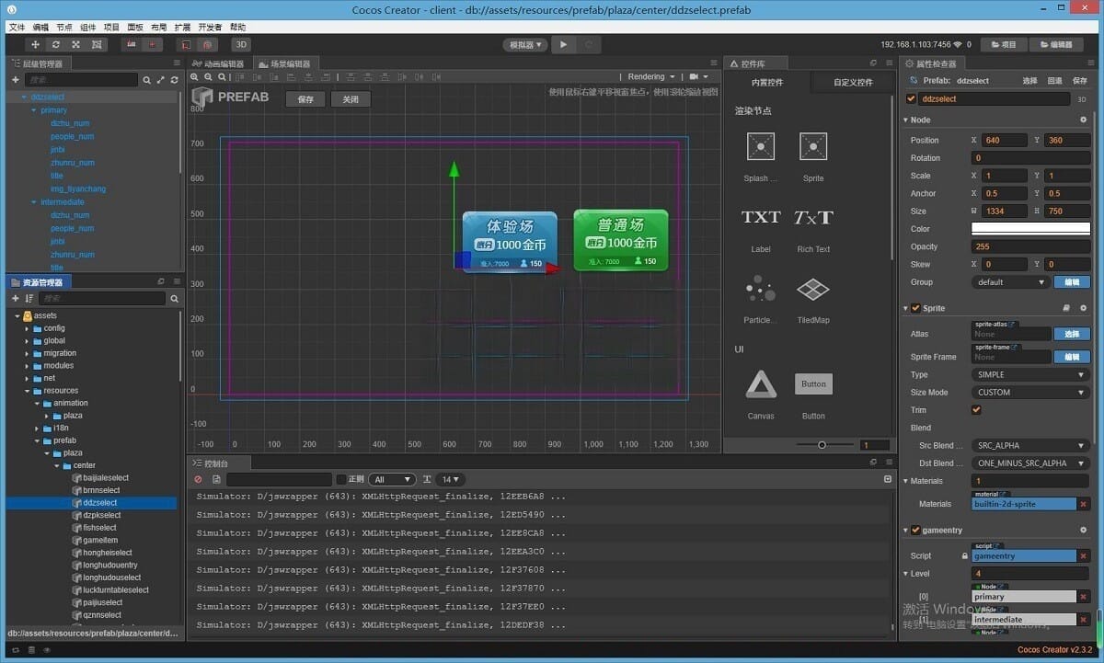Viewport: 1104px width, 663px height.
Task: Clear the console log
Action: [x=198, y=479]
